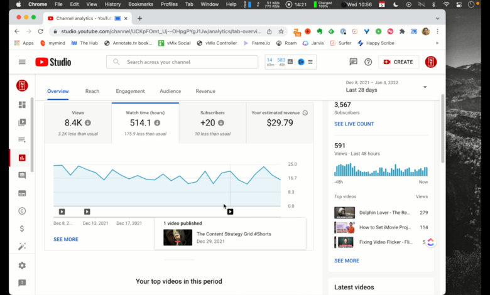Click Send feedback icon in sidebar
Viewport: 490px width, 295px height.
22,283
